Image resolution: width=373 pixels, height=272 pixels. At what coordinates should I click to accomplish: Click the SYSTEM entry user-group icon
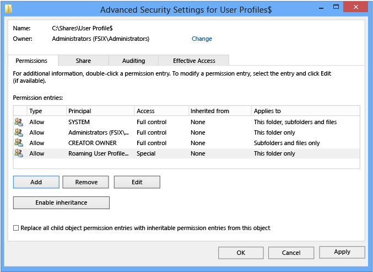click(x=19, y=122)
